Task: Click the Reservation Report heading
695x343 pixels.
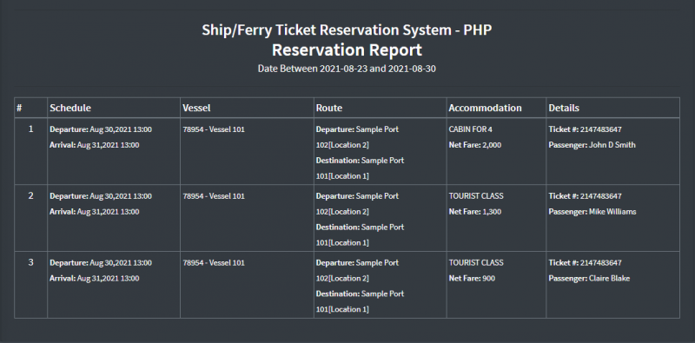Action: pos(347,49)
